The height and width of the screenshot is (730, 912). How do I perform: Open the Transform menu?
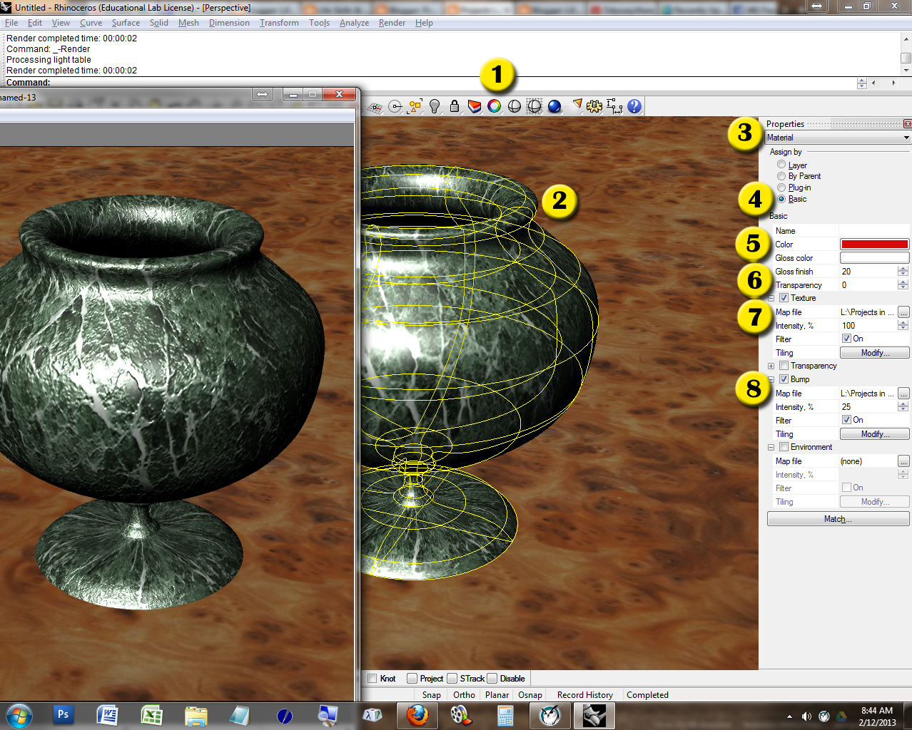(x=278, y=22)
